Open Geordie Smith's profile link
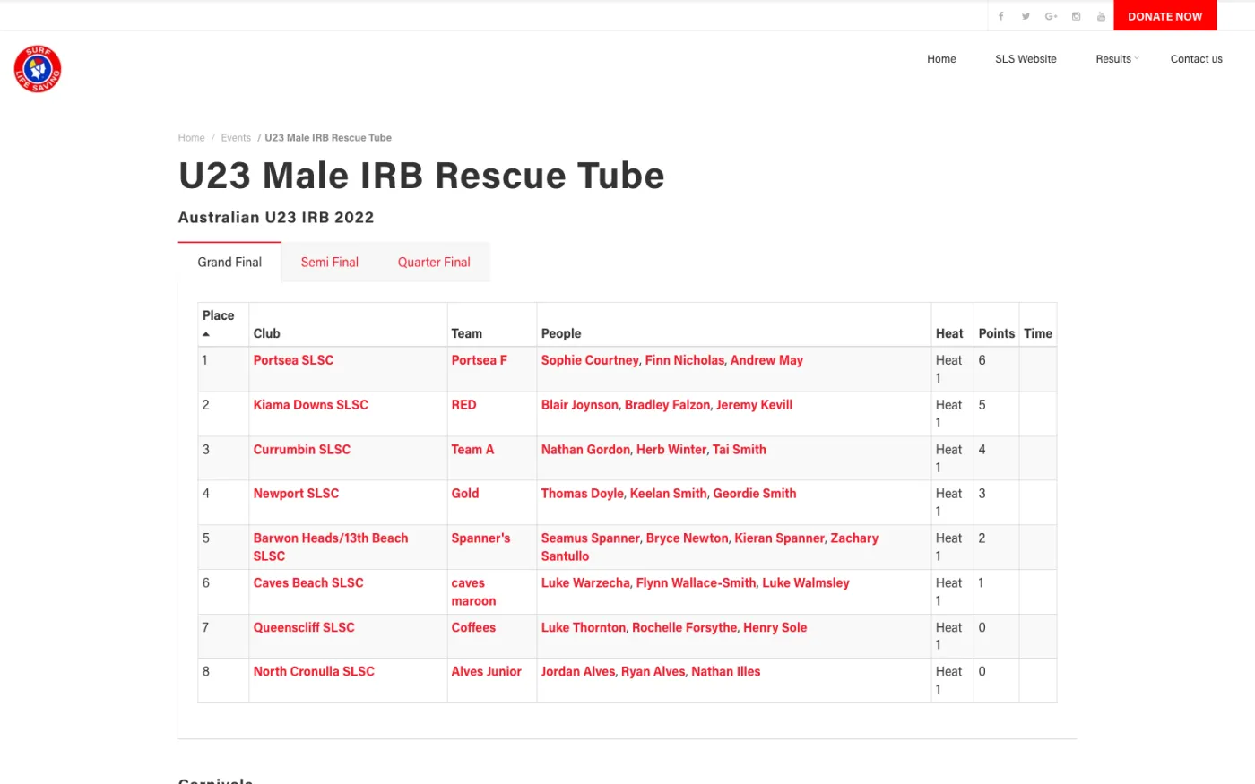Image resolution: width=1255 pixels, height=784 pixels. click(x=755, y=494)
